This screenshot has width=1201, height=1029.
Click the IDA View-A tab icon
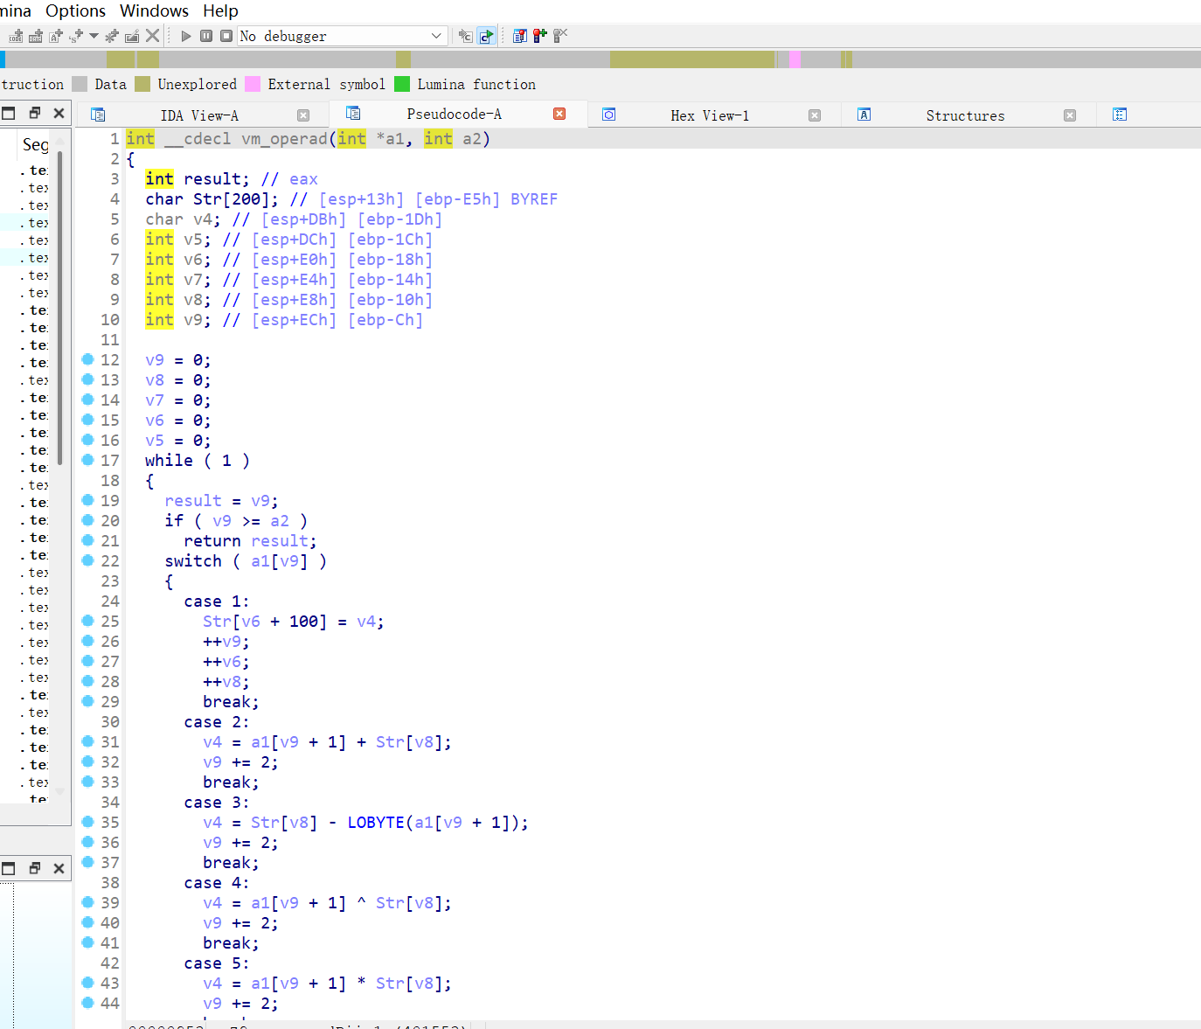98,115
